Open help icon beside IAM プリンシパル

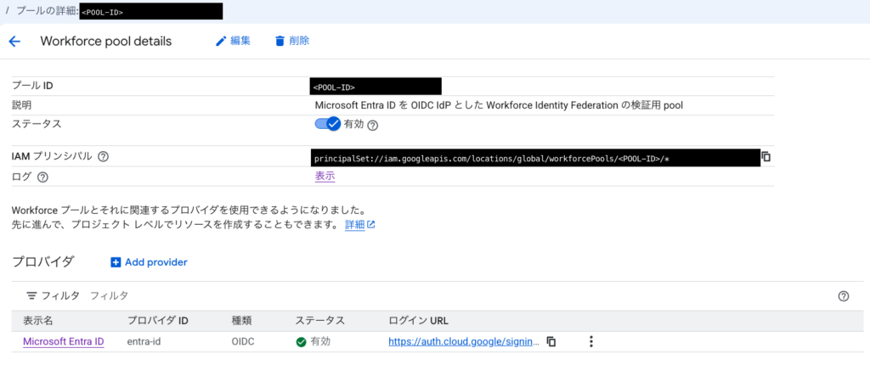coord(103,157)
